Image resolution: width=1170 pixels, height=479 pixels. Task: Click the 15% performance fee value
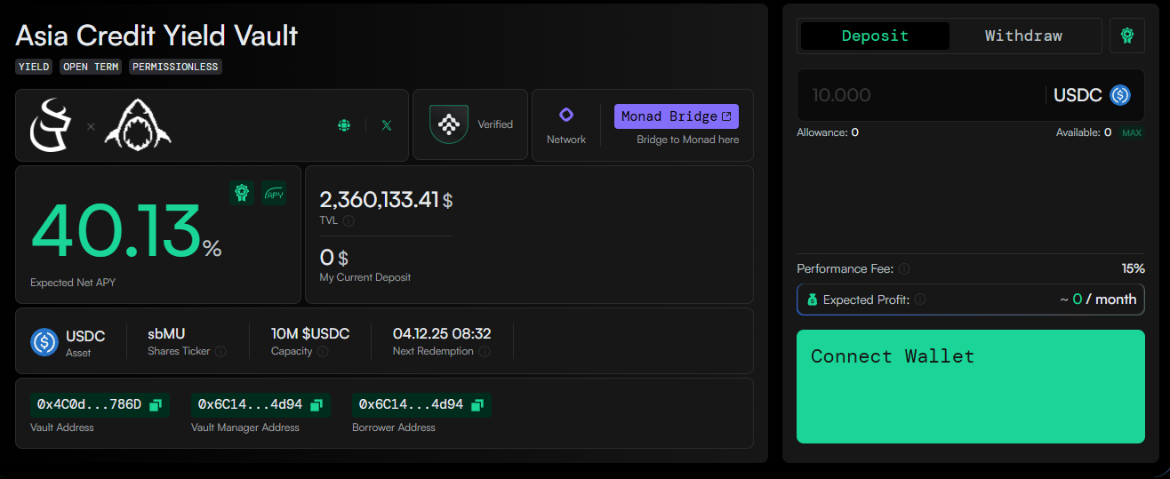pos(1133,268)
